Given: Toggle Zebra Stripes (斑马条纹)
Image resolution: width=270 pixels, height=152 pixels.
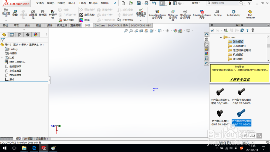Looking at the screenshot, I should [87, 15].
